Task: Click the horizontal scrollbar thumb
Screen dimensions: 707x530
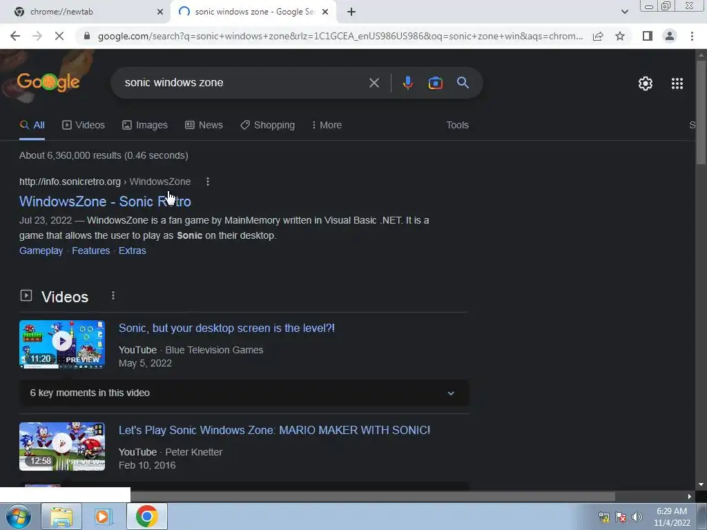Action: coord(372,496)
